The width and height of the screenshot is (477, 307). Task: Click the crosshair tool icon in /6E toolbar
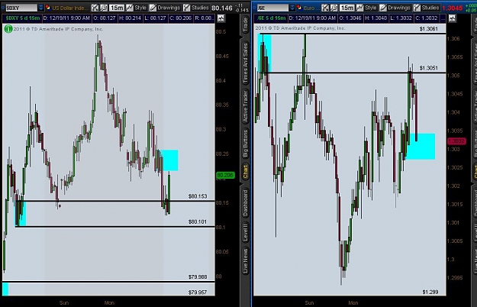[x=325, y=8]
